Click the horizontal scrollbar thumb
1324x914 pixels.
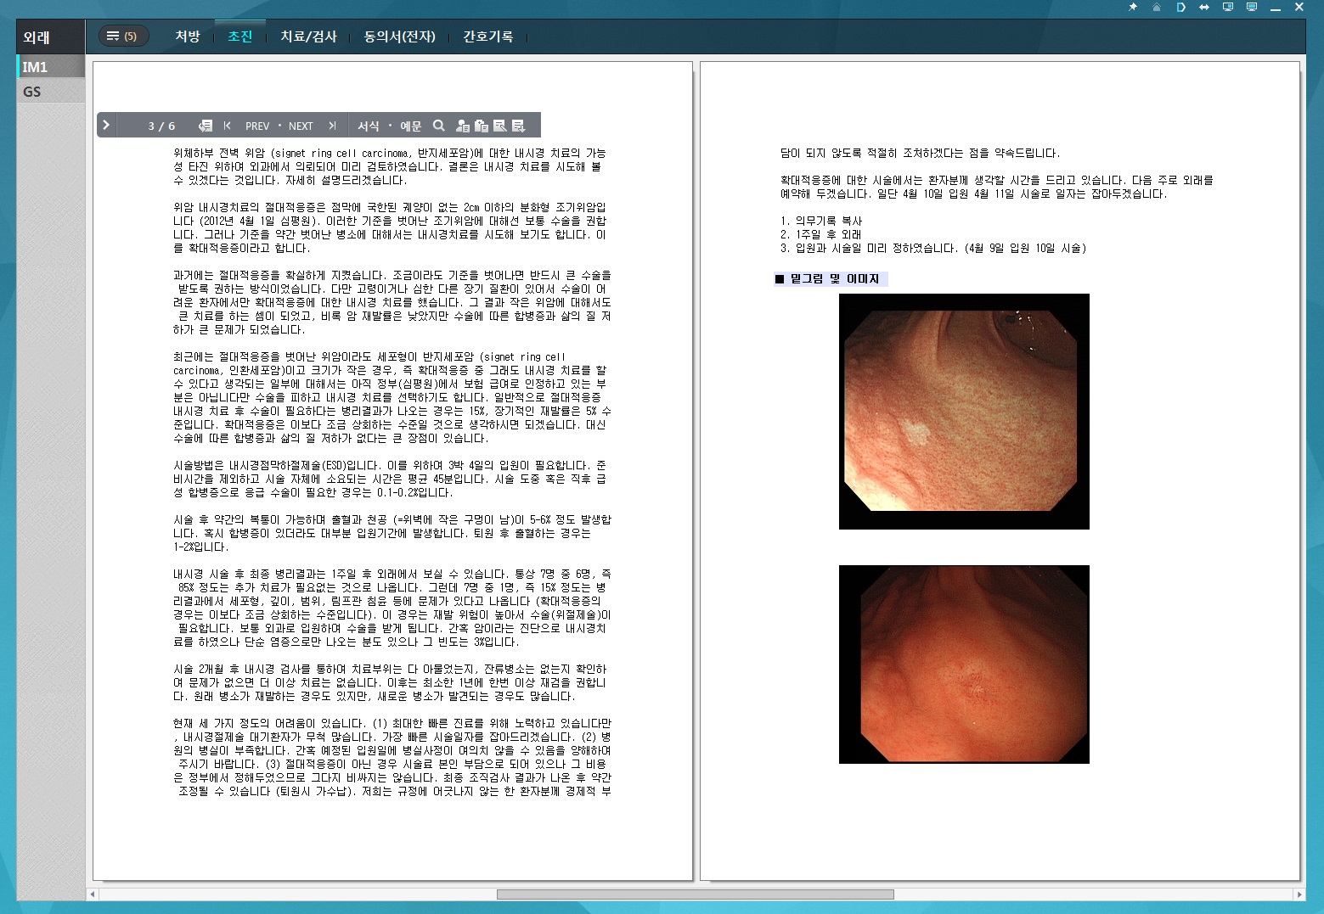click(x=695, y=894)
